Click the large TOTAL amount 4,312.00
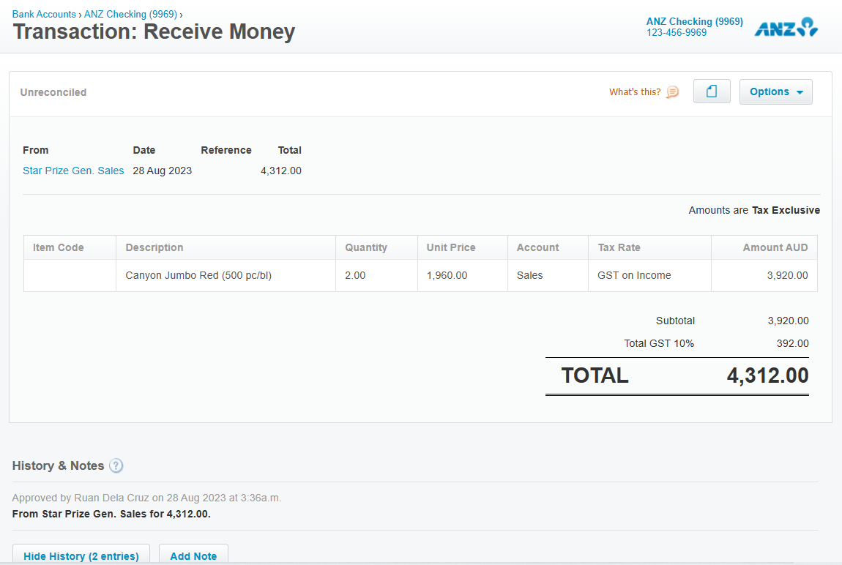 click(x=767, y=375)
